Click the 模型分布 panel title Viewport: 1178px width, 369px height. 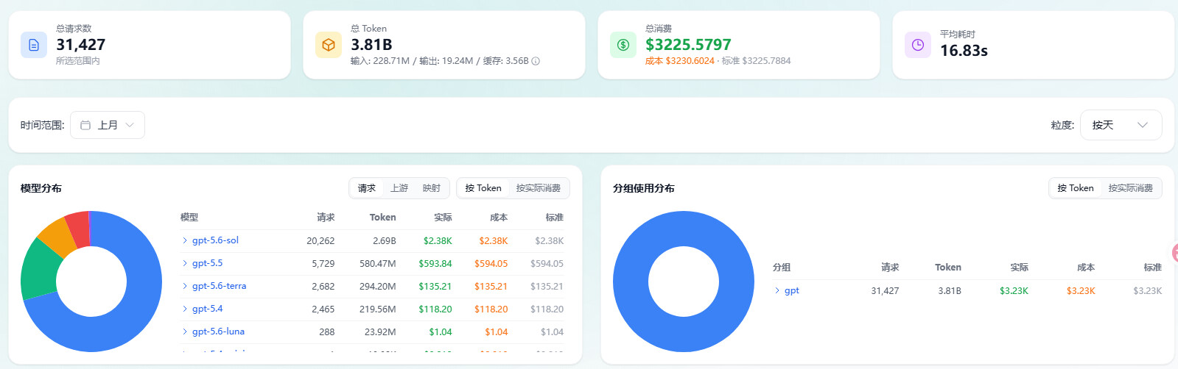tap(41, 188)
